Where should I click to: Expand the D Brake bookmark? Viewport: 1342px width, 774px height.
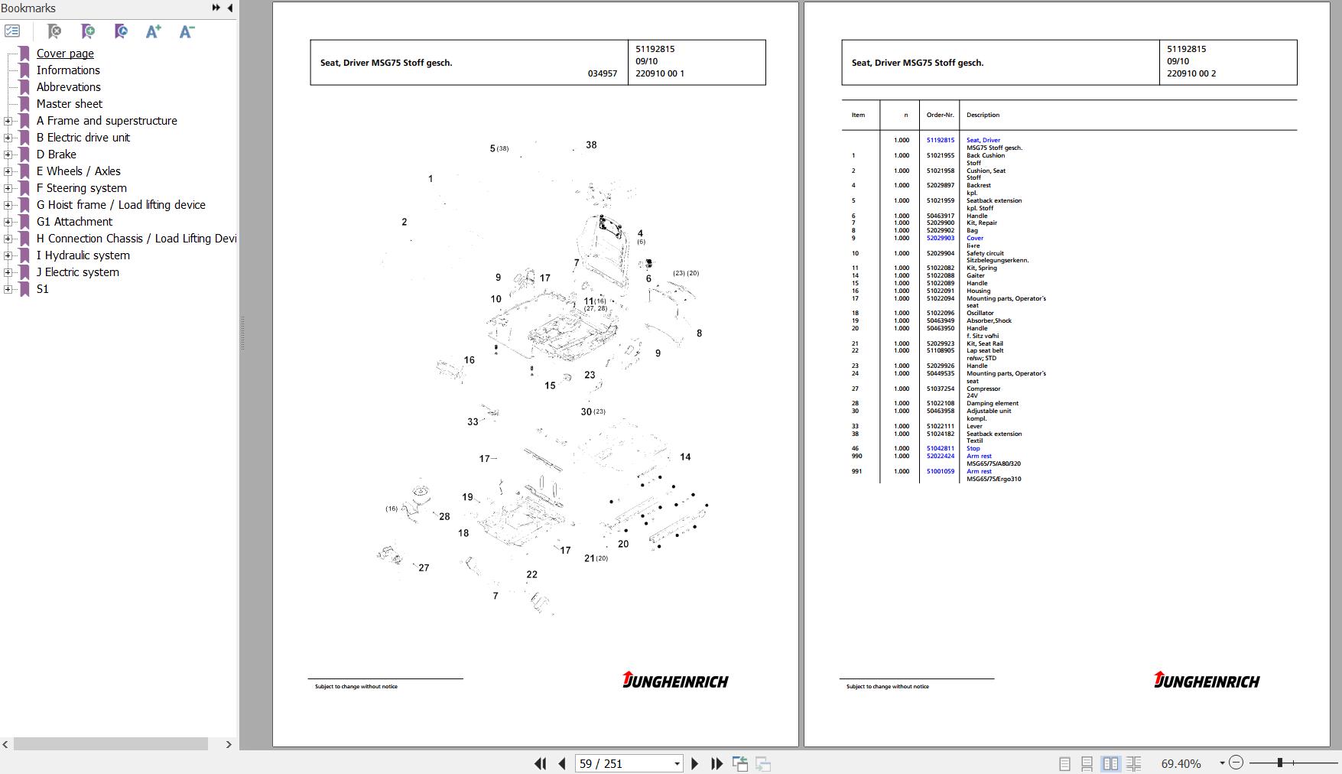click(x=8, y=154)
